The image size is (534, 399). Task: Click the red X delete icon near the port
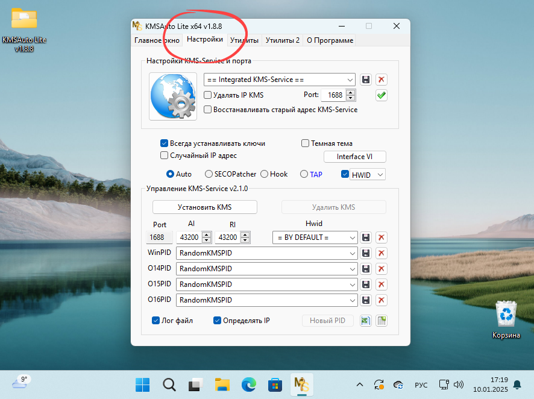(x=381, y=79)
